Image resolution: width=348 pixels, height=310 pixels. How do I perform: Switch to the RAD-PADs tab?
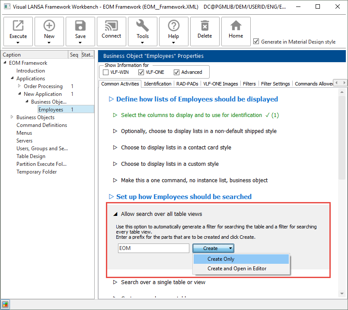[187, 84]
